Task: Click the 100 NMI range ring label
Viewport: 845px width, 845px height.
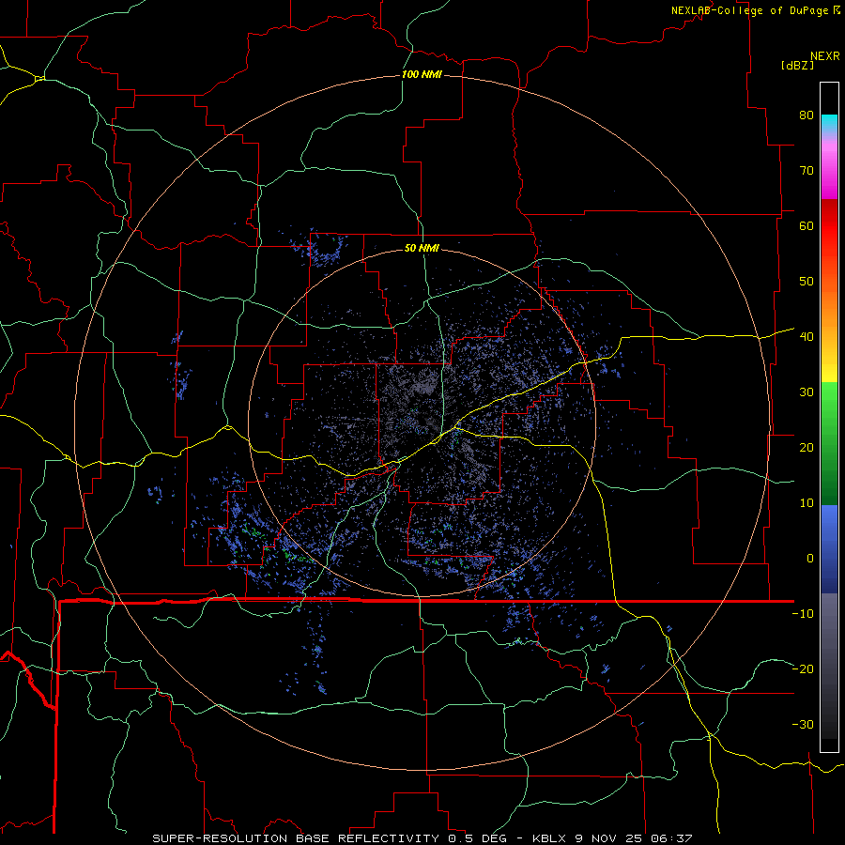Action: 422,74
